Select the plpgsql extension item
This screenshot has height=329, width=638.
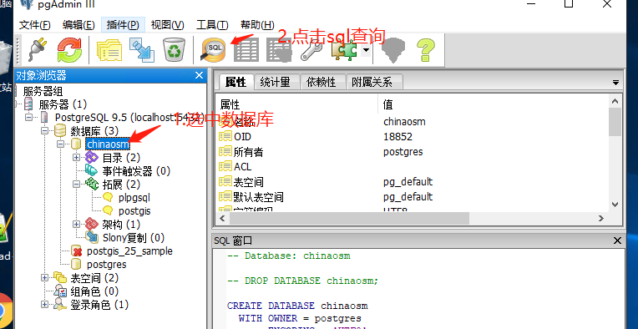click(134, 198)
